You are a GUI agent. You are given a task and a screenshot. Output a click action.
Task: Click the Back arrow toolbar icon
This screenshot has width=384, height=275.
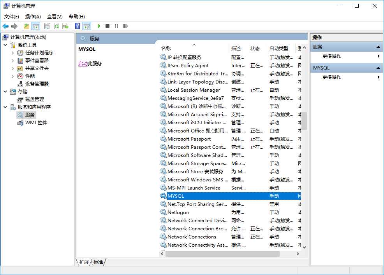pyautogui.click(x=5, y=26)
